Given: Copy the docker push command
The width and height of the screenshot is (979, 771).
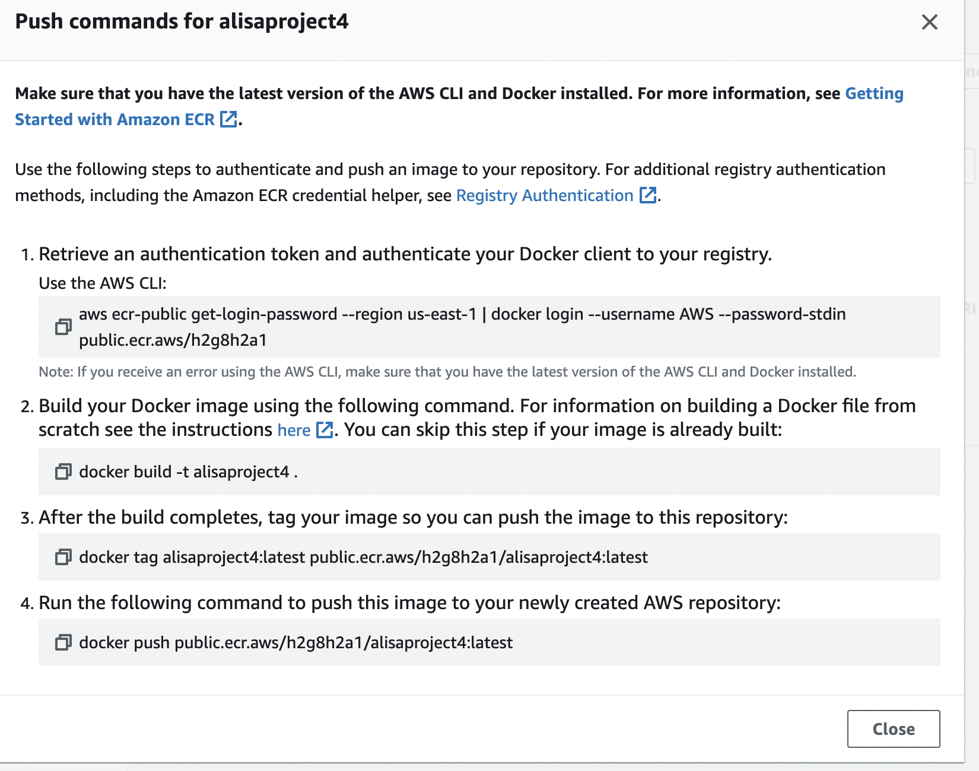Looking at the screenshot, I should [63, 642].
